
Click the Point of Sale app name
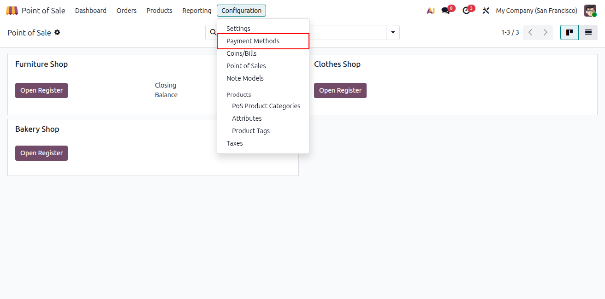click(43, 11)
